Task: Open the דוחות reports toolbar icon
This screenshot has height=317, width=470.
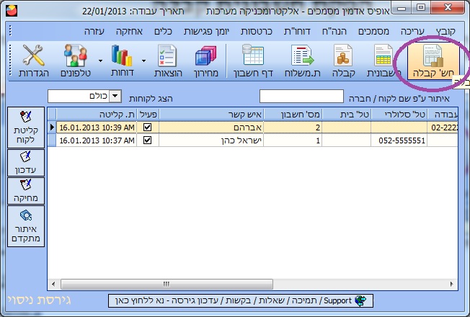Action: [x=122, y=61]
